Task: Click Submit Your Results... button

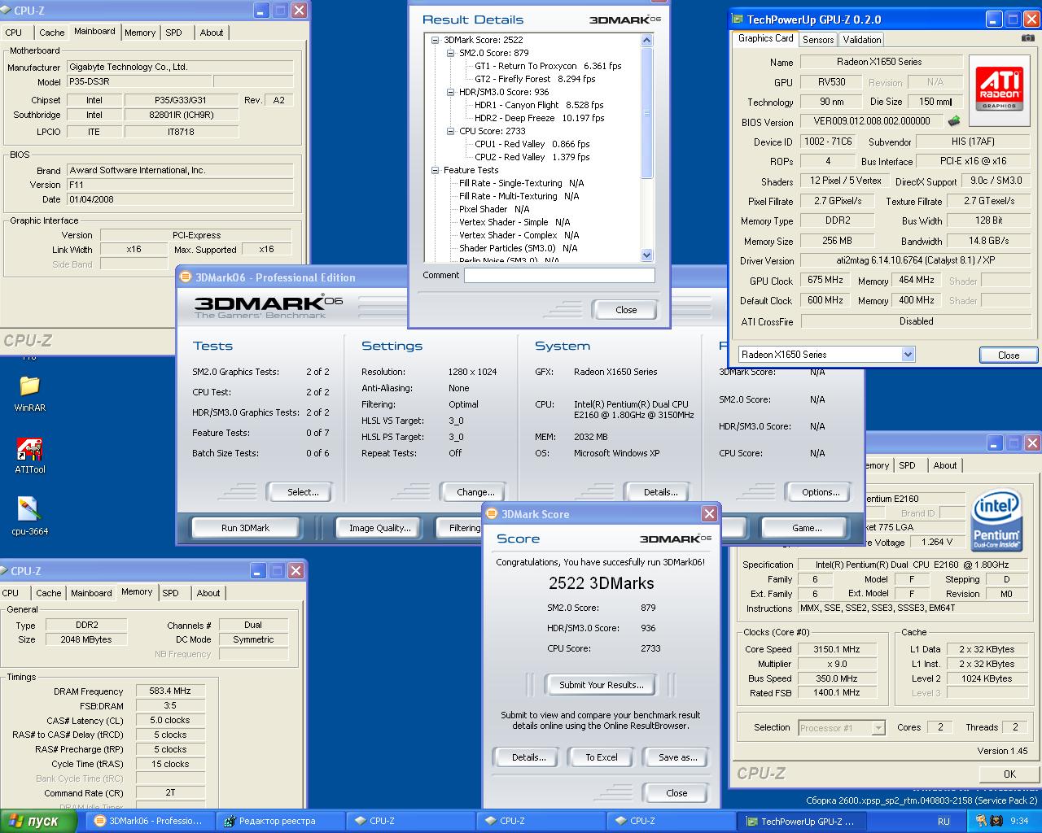Action: 602,685
